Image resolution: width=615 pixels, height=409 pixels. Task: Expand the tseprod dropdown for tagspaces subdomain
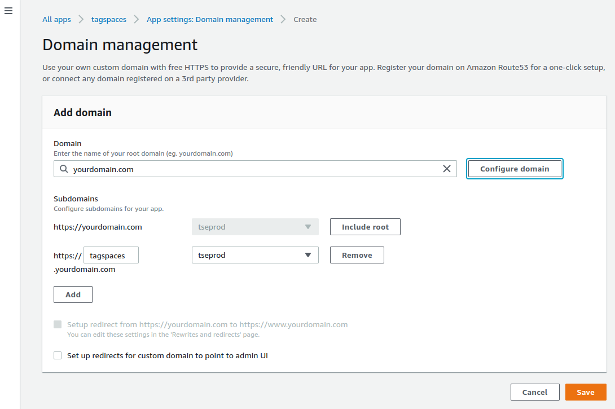click(x=255, y=255)
